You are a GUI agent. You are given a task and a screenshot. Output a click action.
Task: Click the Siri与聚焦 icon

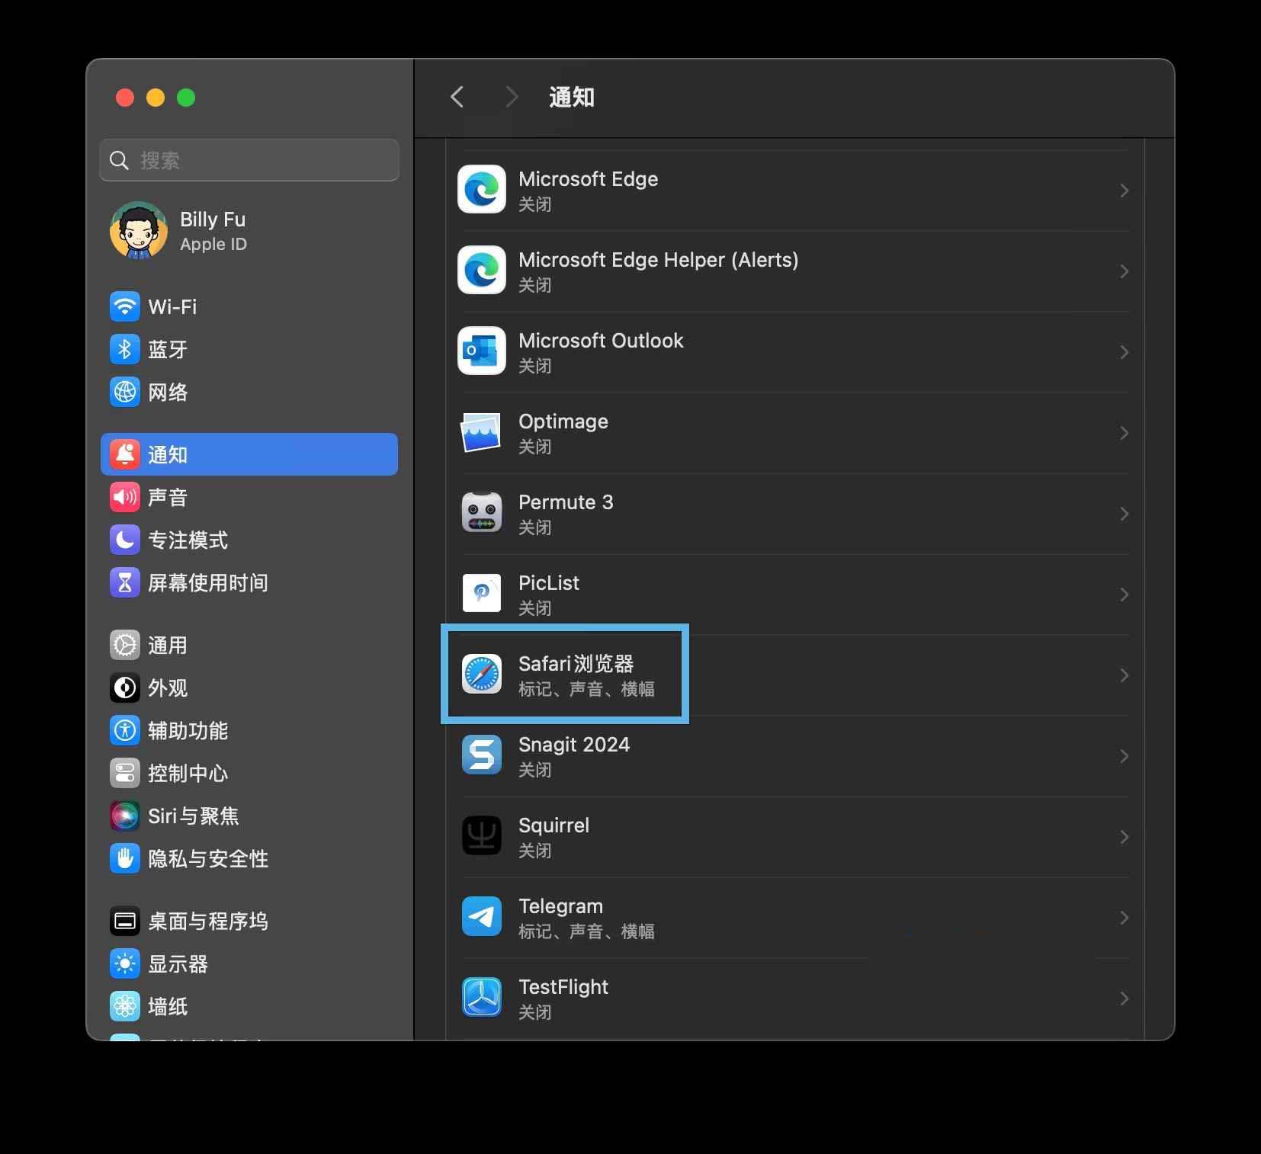(125, 816)
